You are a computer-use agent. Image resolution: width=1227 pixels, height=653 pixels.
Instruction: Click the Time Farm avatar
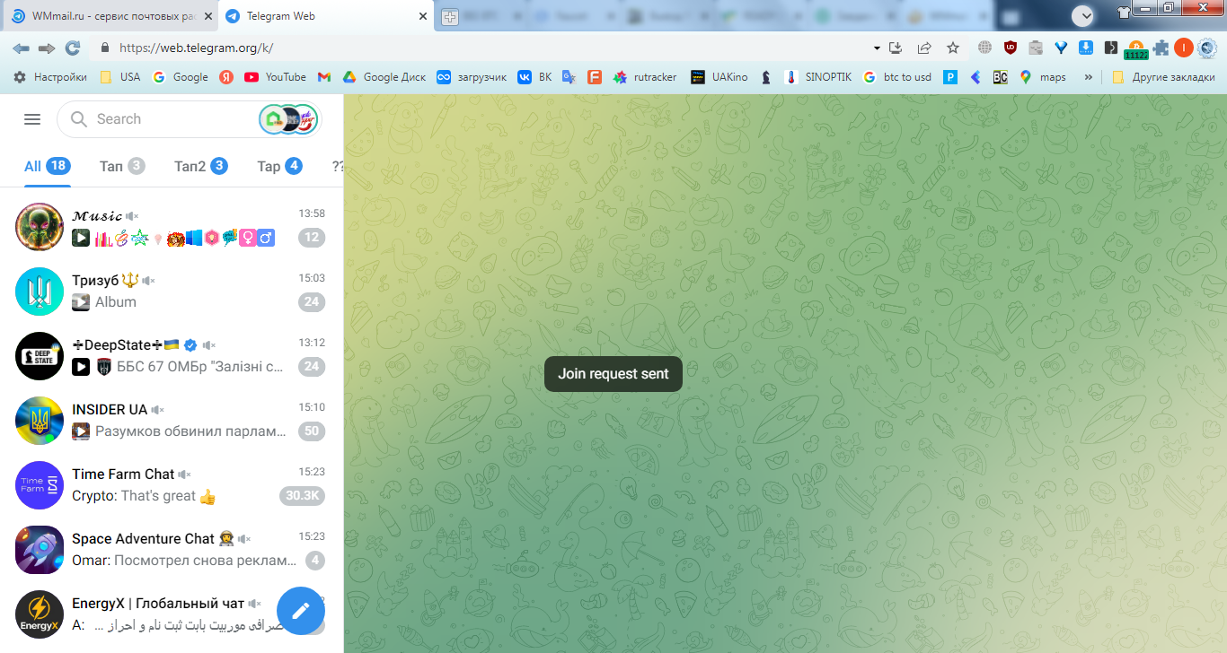40,484
